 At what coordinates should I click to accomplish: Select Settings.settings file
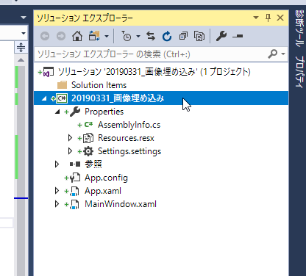pos(129,151)
